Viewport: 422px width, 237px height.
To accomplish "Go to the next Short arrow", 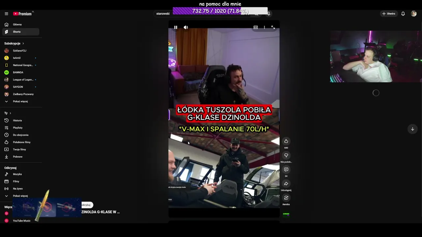I will tap(412, 129).
